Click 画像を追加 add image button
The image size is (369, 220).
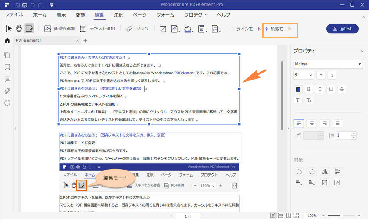[x=59, y=29]
